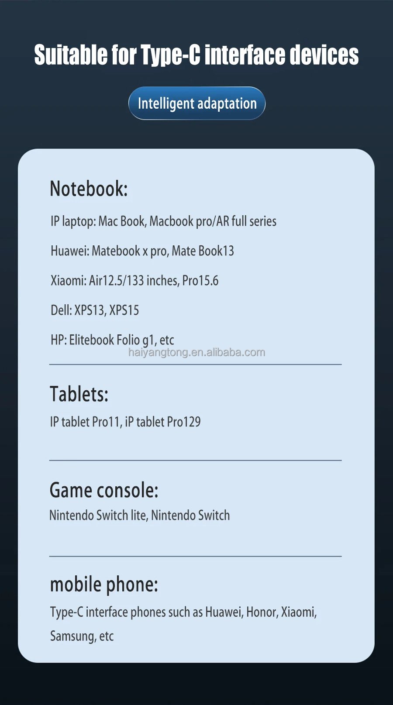Click the Suitable for Type-C interface devices title

196,55
